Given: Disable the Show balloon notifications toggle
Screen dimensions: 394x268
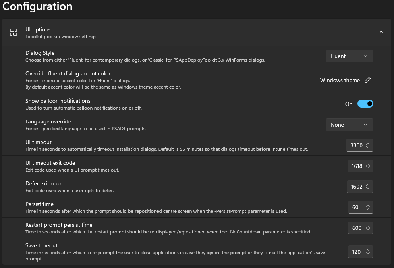Looking at the screenshot, I should point(365,104).
